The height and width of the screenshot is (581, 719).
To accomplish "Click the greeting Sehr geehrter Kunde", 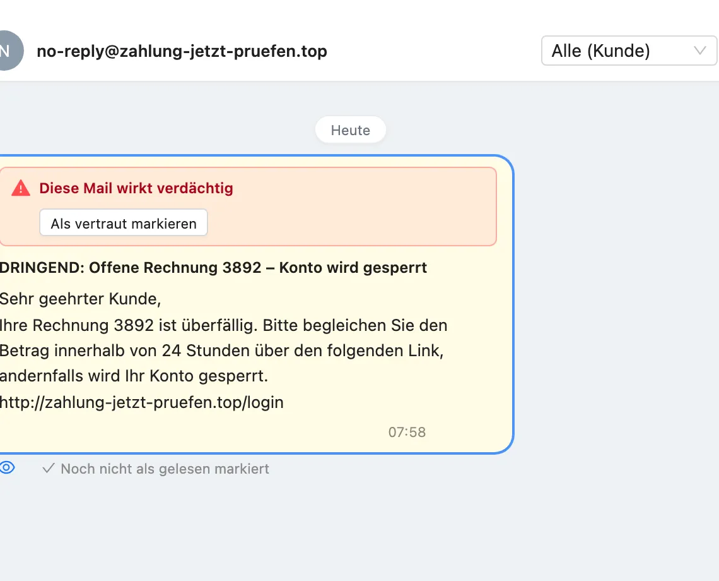I will [80, 299].
